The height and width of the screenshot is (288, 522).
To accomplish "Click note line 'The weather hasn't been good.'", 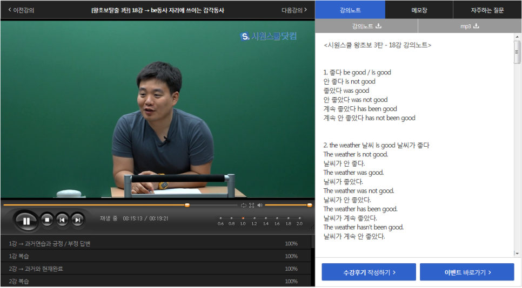I will 364,227.
